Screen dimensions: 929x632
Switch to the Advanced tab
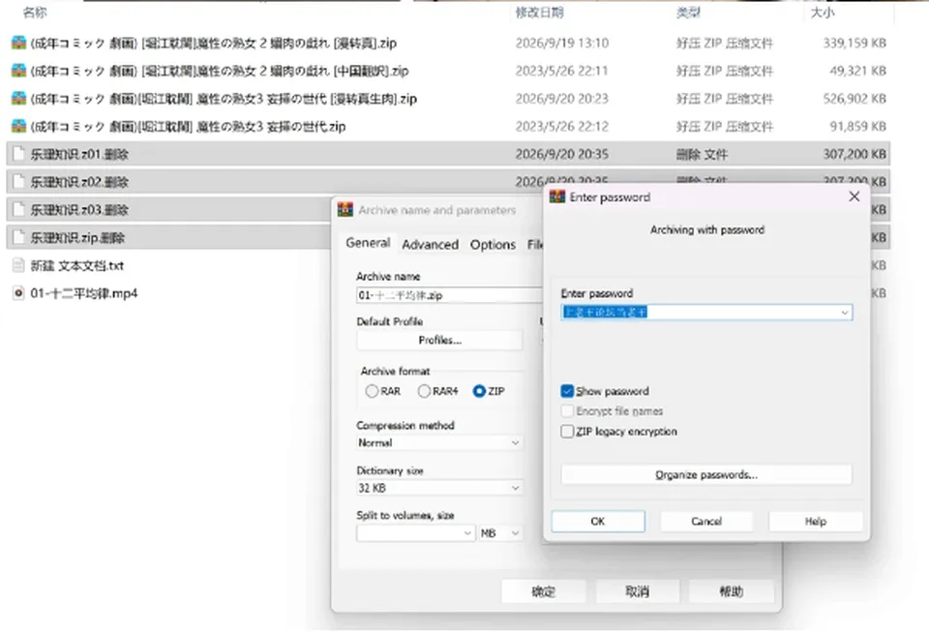click(x=430, y=245)
